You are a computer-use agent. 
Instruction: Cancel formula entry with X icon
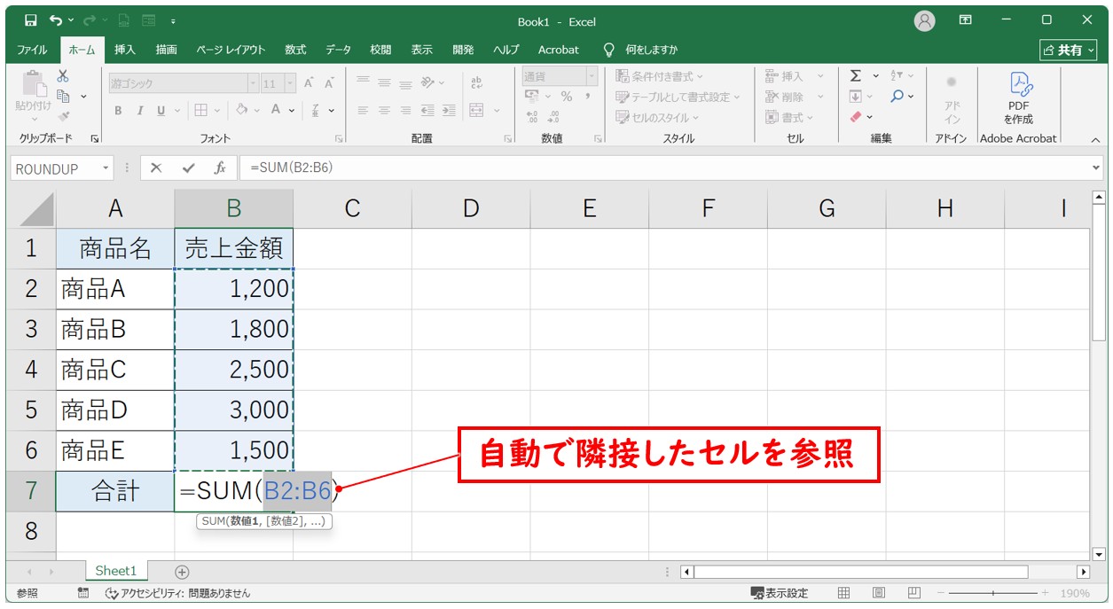tap(156, 168)
